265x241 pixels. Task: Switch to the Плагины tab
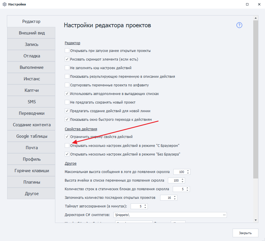pyautogui.click(x=31, y=182)
